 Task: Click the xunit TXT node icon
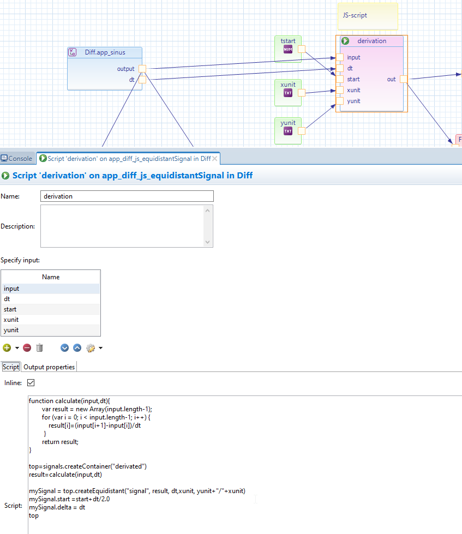pos(288,93)
